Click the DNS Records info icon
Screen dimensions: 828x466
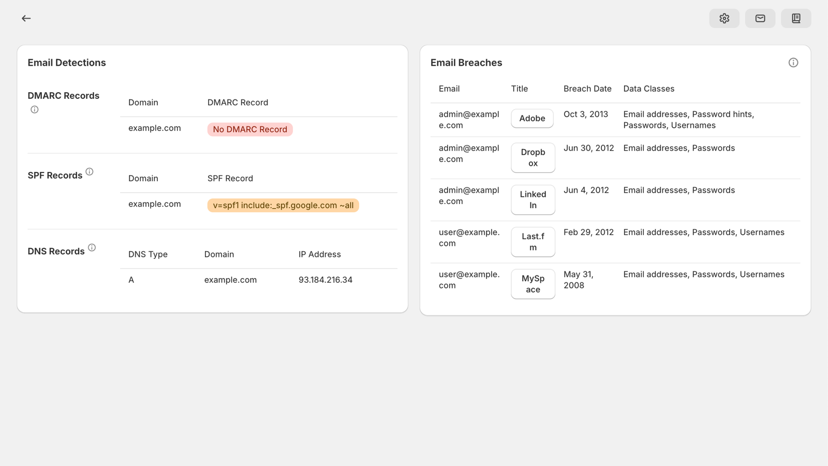click(92, 248)
